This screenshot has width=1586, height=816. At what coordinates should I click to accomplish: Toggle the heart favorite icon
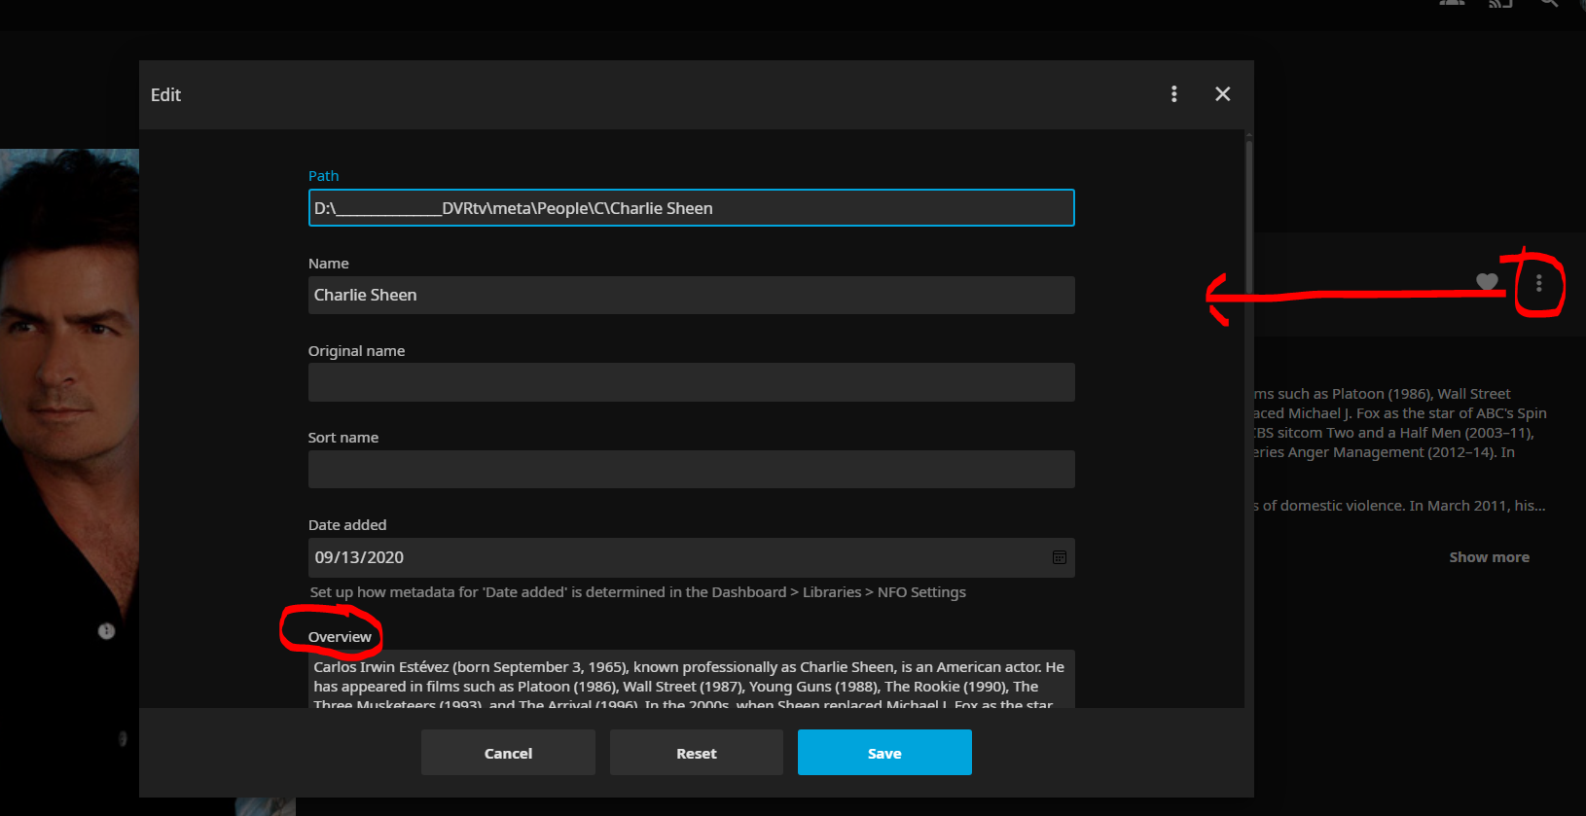(1486, 282)
